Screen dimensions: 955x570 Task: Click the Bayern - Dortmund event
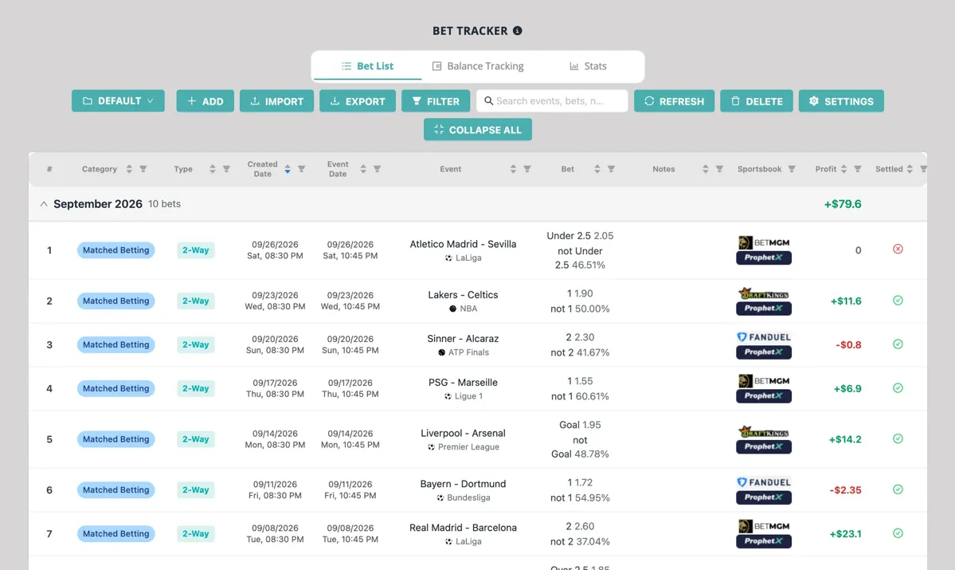463,483
